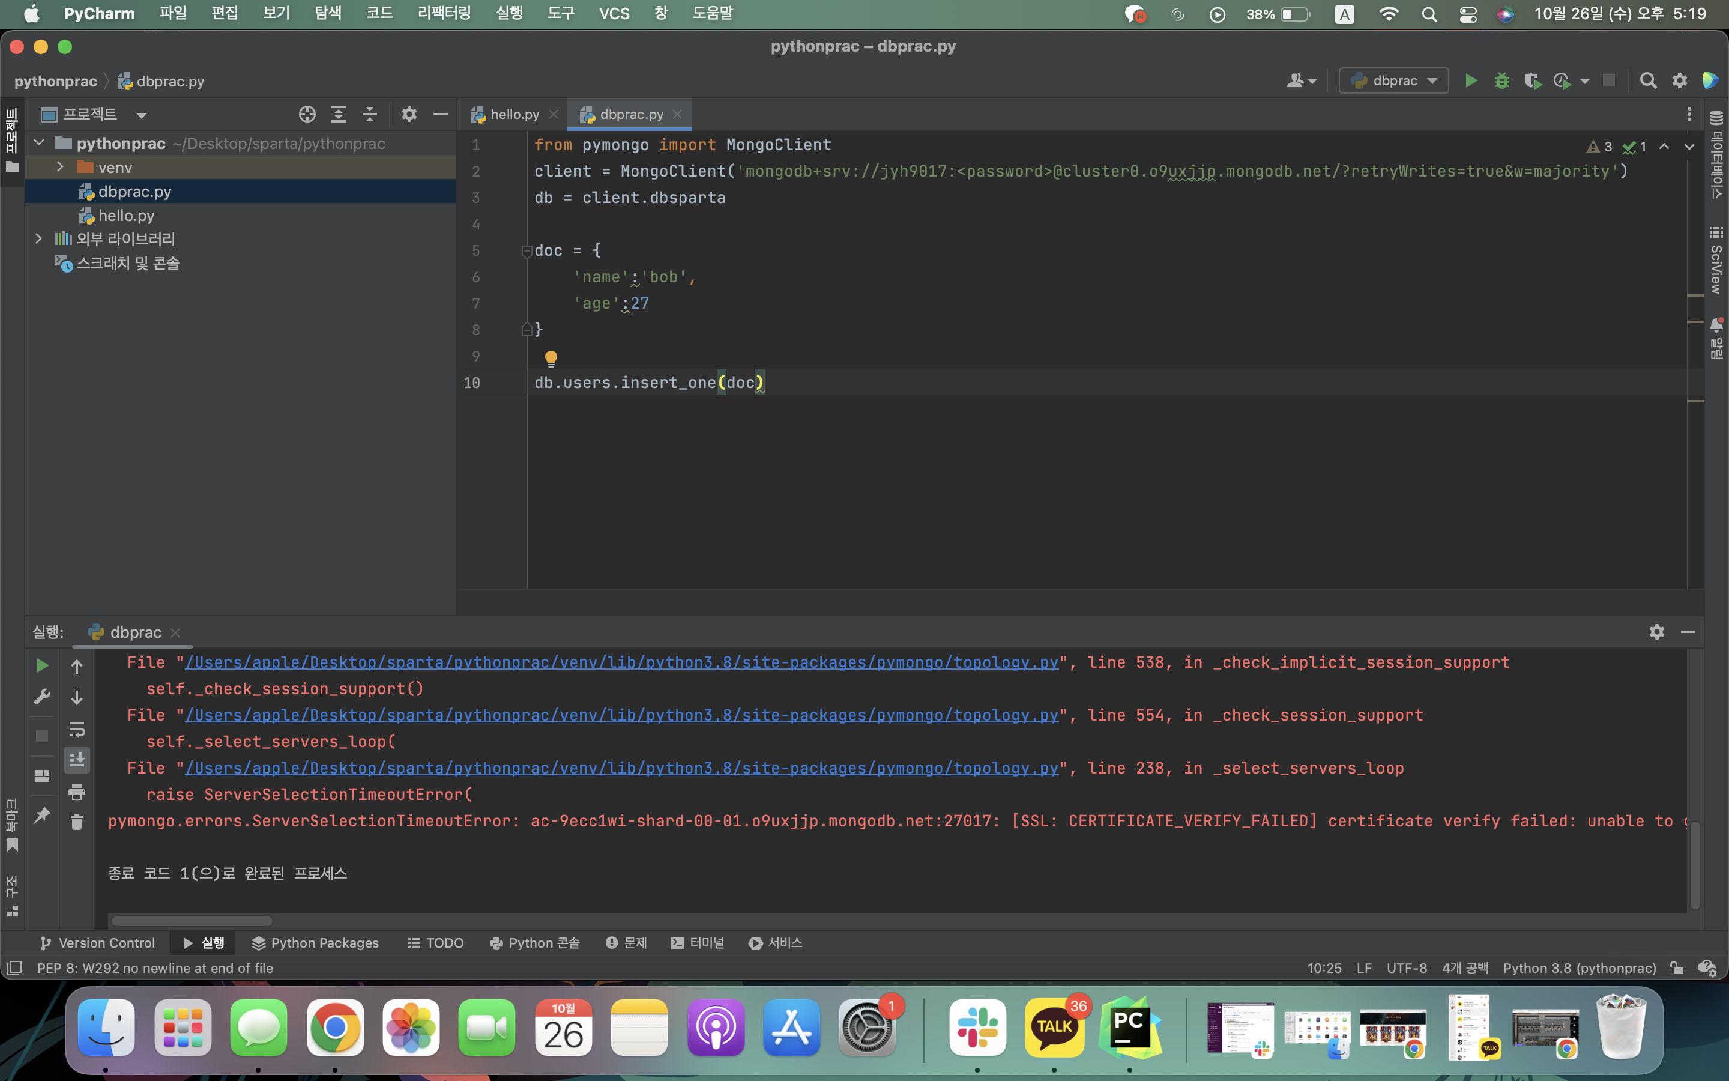Open the Database tool window
Viewport: 1729px width, 1081px height.
click(1716, 154)
